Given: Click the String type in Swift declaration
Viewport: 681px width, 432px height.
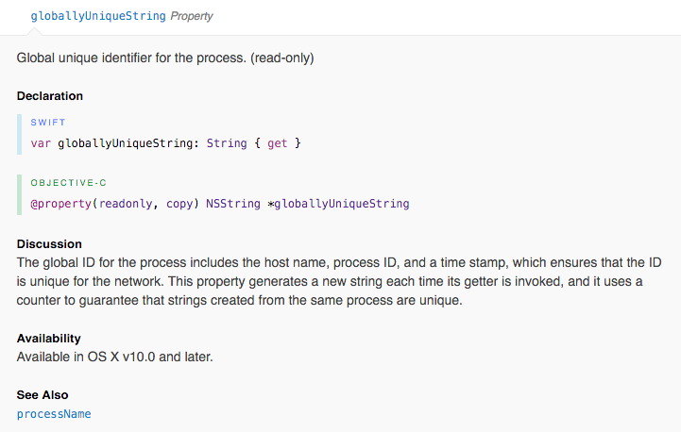Looking at the screenshot, I should pos(227,143).
